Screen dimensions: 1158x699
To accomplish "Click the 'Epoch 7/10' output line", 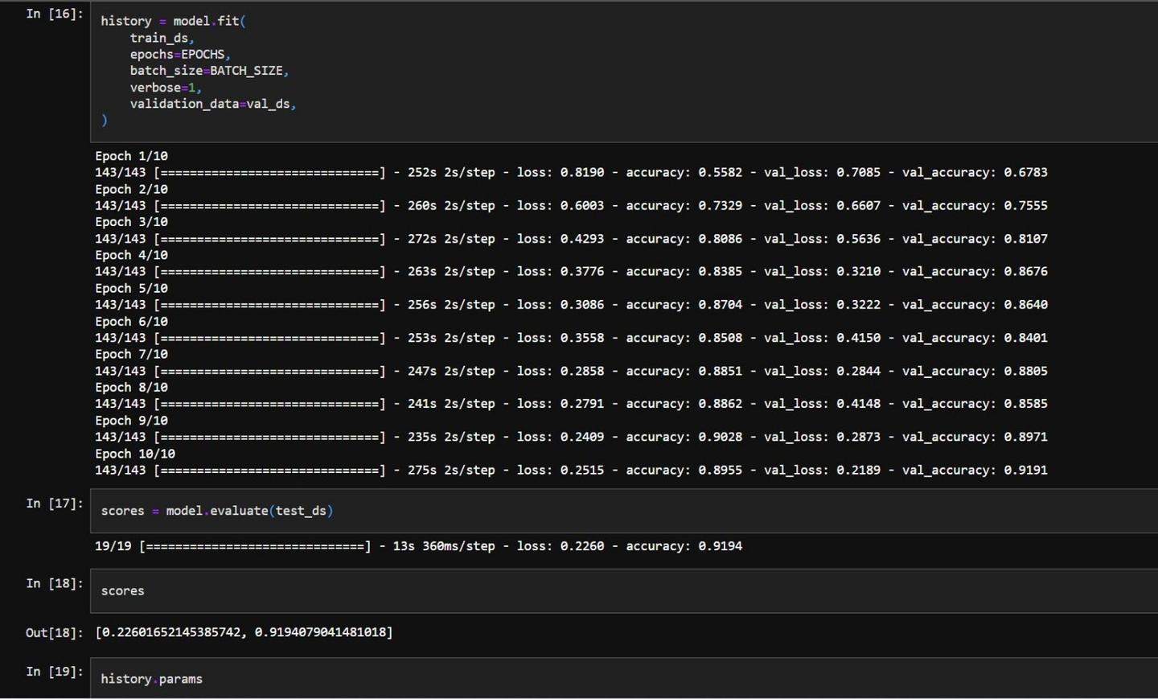I will tap(131, 354).
